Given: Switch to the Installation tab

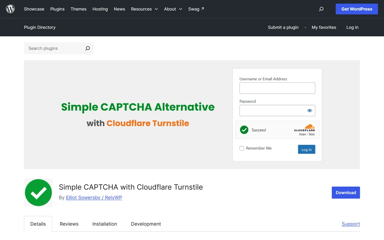Looking at the screenshot, I should [105, 224].
